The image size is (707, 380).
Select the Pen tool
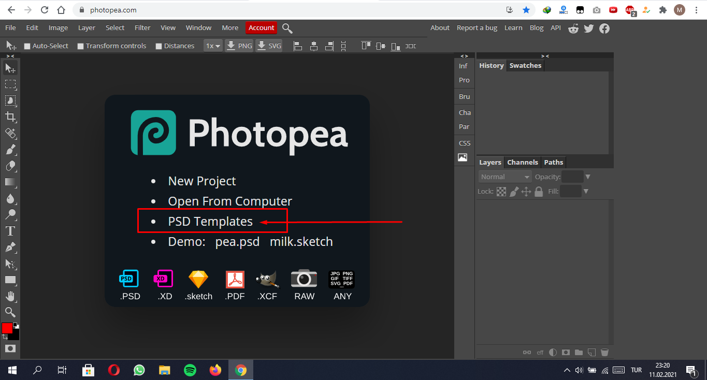(x=10, y=247)
